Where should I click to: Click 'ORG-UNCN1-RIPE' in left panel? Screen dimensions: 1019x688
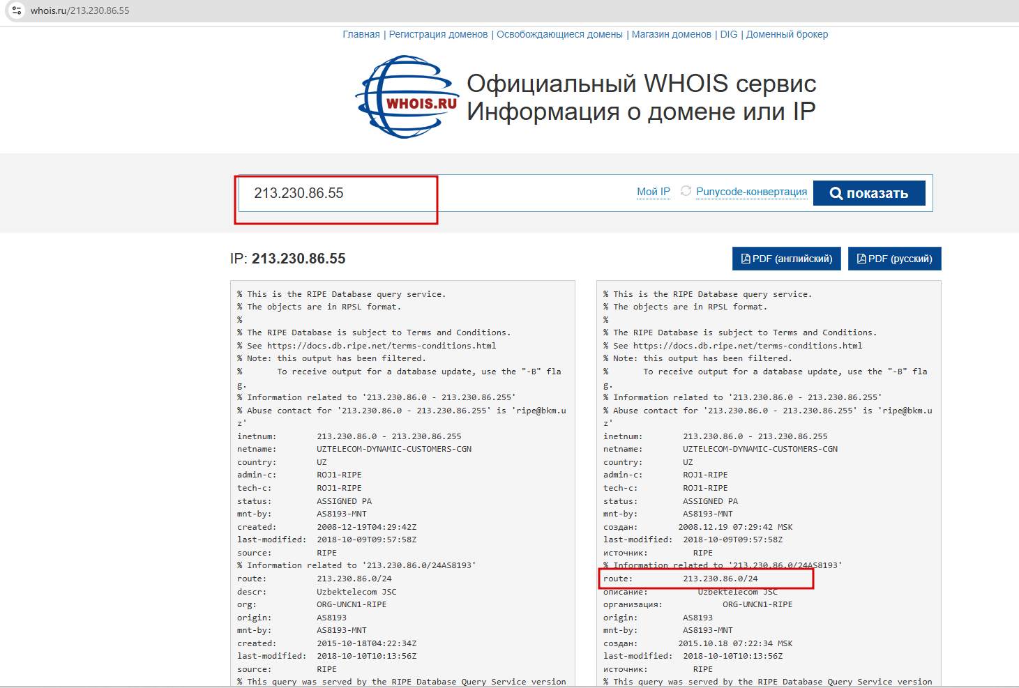(x=352, y=604)
